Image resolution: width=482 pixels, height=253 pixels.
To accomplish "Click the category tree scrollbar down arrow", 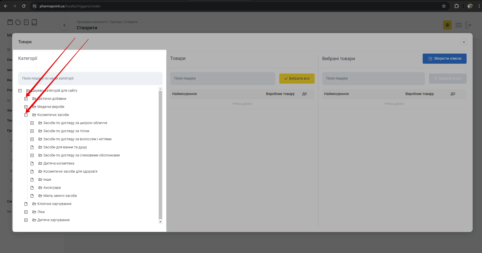I will [160, 222].
